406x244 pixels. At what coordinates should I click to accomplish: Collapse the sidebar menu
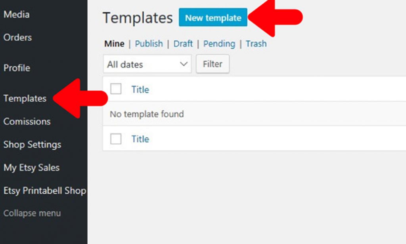coord(32,213)
